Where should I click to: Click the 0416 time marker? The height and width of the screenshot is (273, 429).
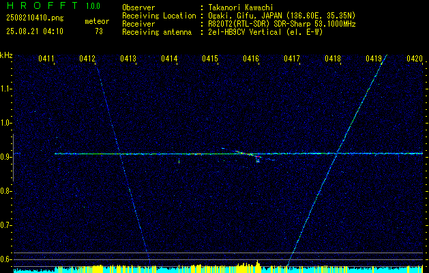click(251, 59)
